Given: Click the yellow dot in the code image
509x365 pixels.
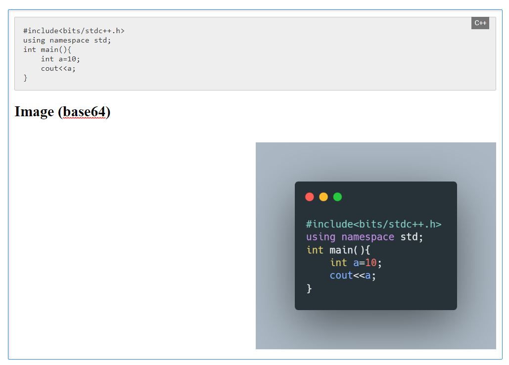Looking at the screenshot, I should (x=324, y=197).
